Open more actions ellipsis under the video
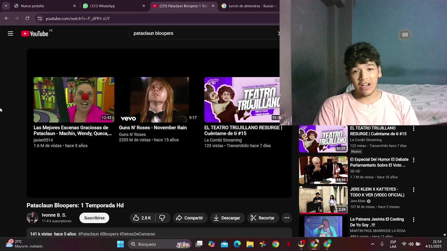The image size is (447, 251). (x=287, y=218)
